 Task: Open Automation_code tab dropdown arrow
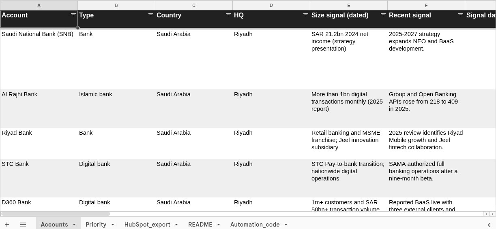286,225
